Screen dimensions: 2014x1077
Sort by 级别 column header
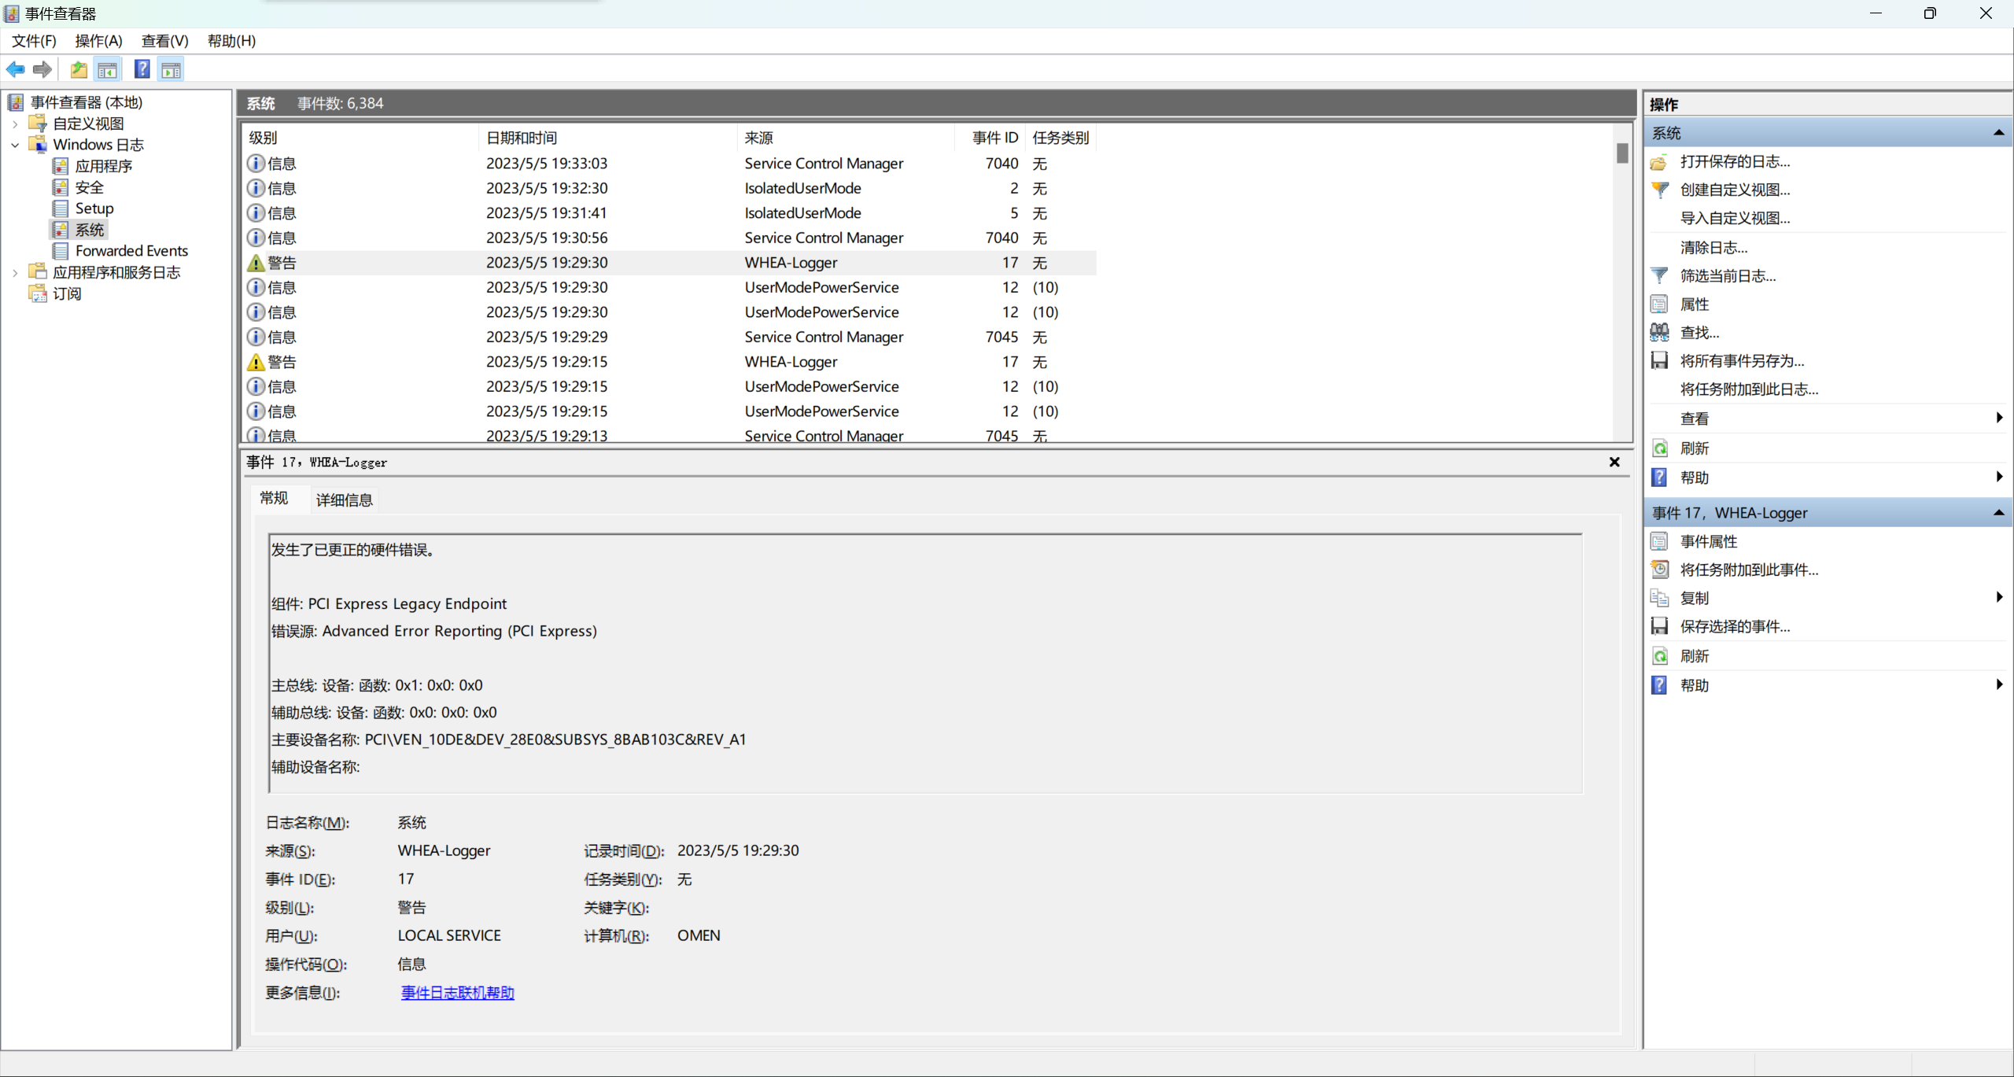[361, 138]
